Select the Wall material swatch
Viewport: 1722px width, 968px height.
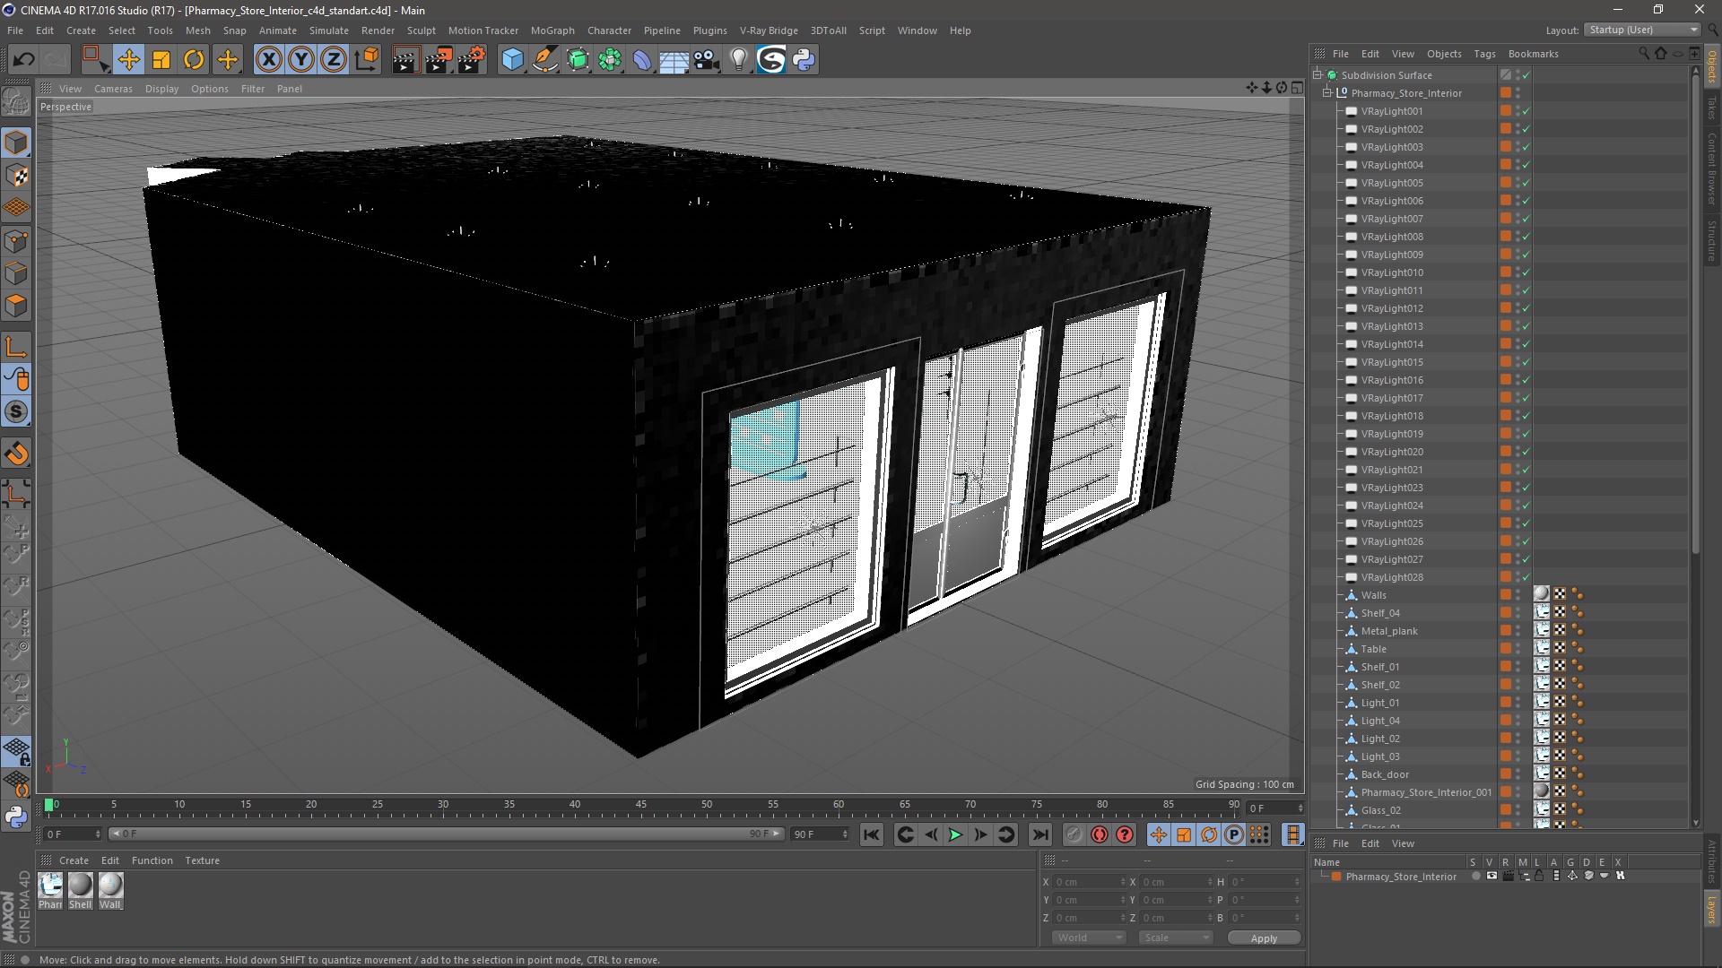pyautogui.click(x=110, y=886)
